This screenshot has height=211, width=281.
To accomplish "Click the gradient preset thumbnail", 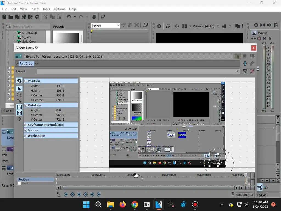I will coord(66,38).
